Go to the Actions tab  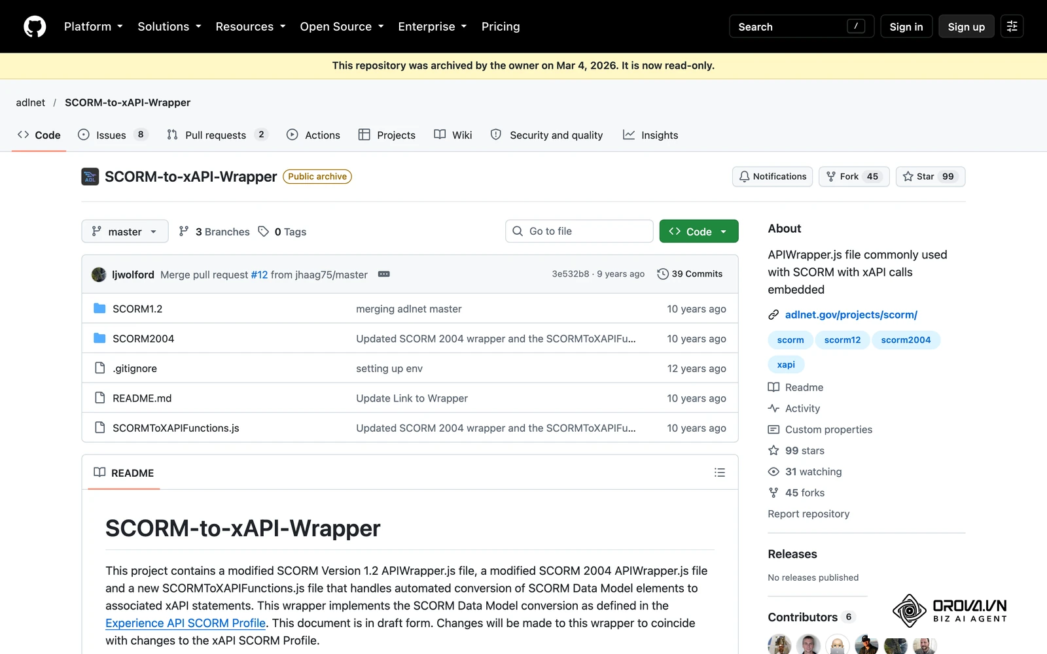click(313, 135)
